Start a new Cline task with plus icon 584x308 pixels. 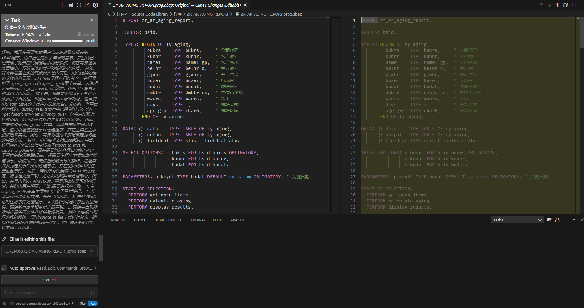point(62,5)
